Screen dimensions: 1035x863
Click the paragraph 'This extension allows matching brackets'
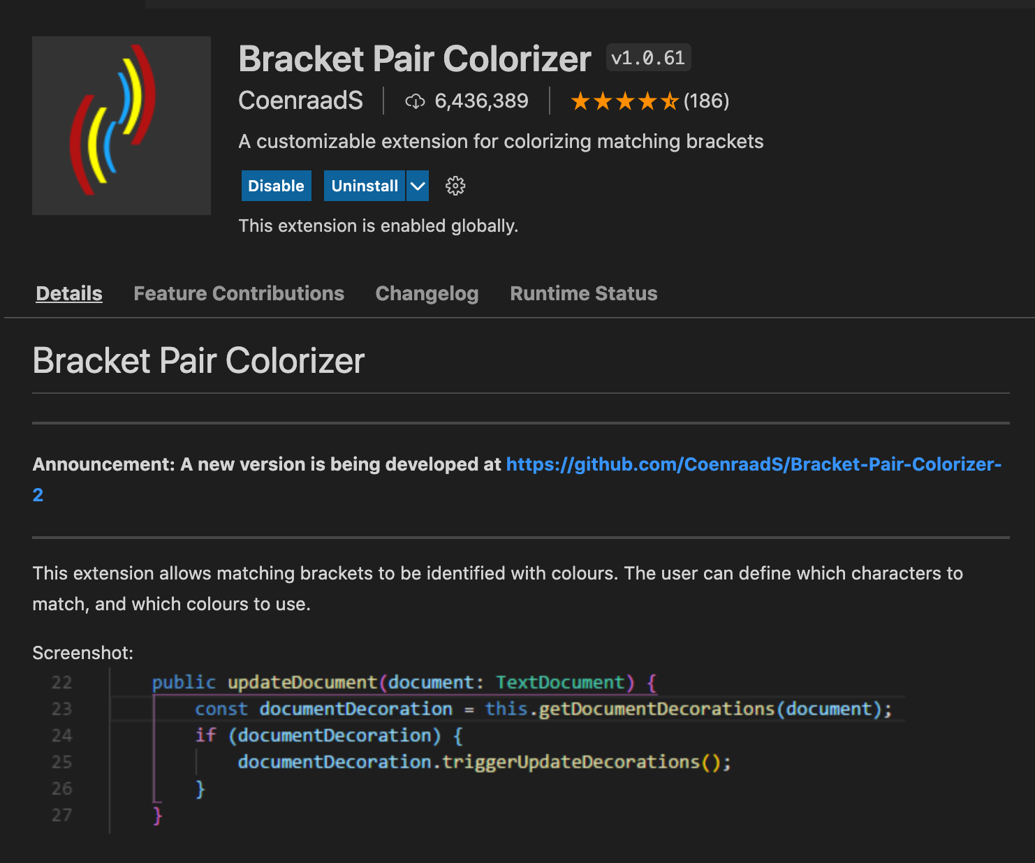[x=497, y=589]
